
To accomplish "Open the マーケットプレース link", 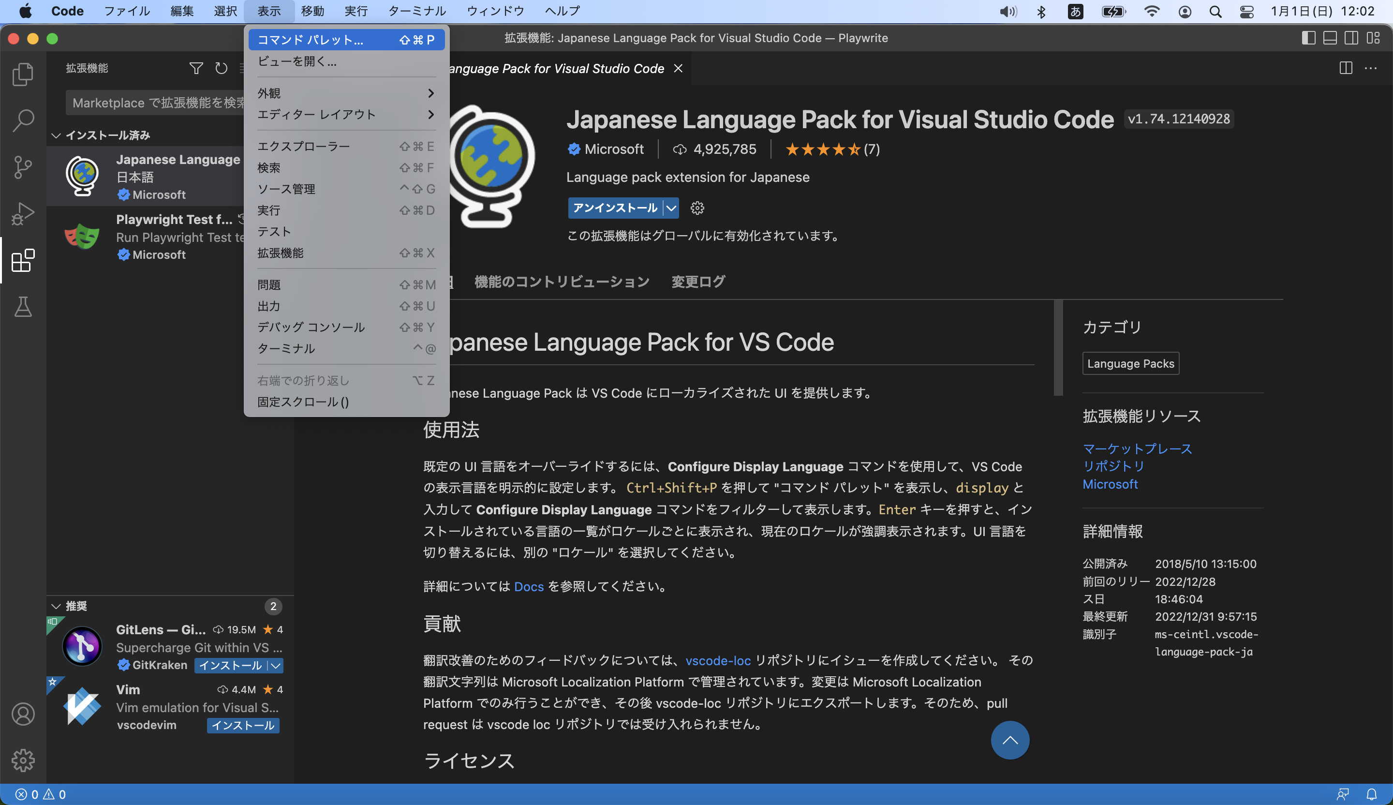I will [x=1137, y=448].
